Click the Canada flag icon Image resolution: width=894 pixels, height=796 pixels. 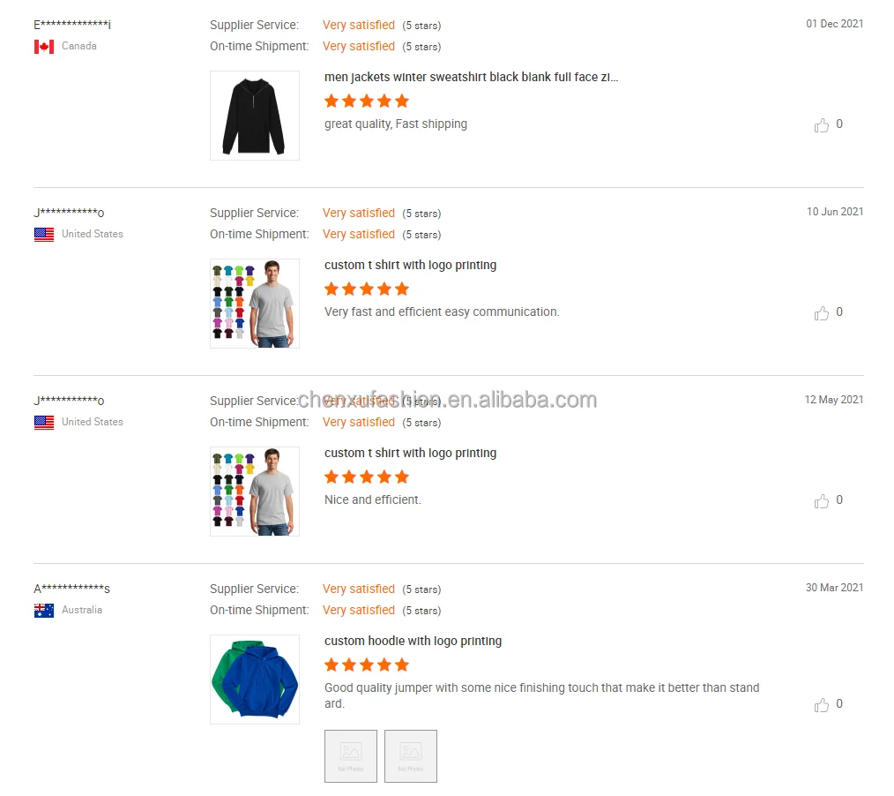[x=44, y=47]
